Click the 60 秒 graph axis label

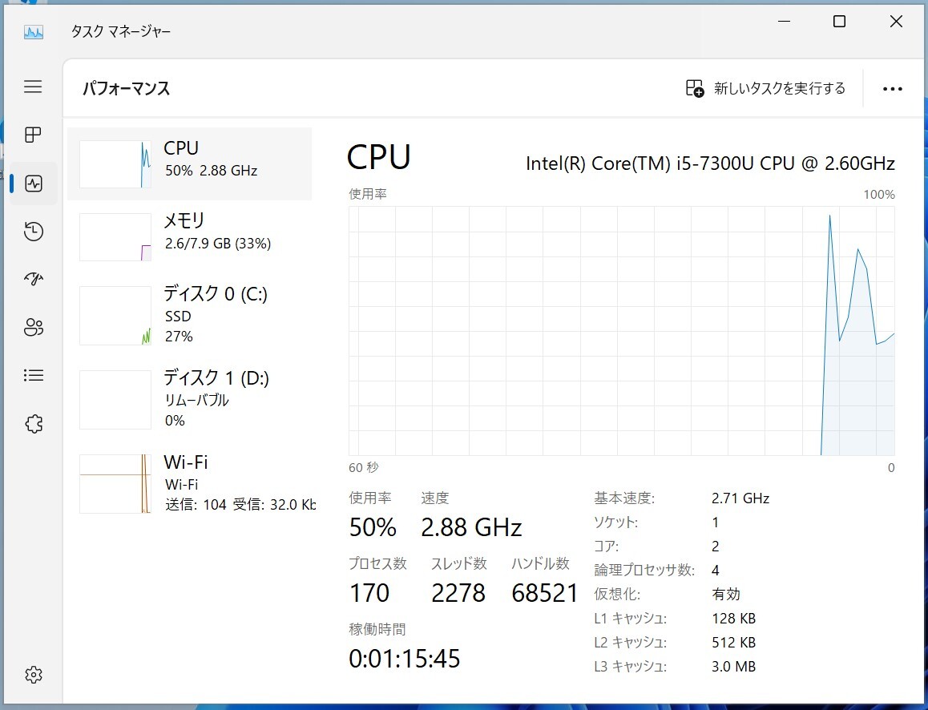[x=363, y=467]
